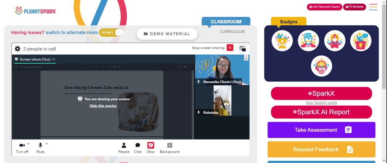The width and height of the screenshot is (387, 163).
Task: Click the page vertical scrollbar
Action: [384, 46]
